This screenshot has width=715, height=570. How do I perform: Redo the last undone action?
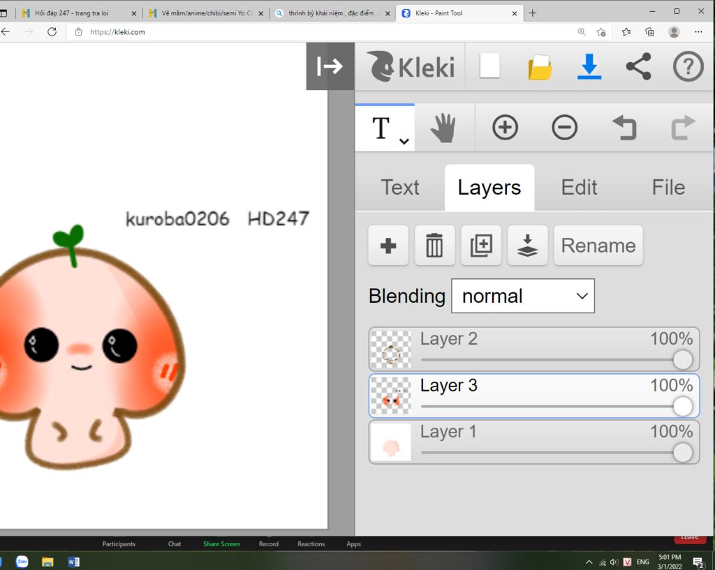tap(683, 127)
